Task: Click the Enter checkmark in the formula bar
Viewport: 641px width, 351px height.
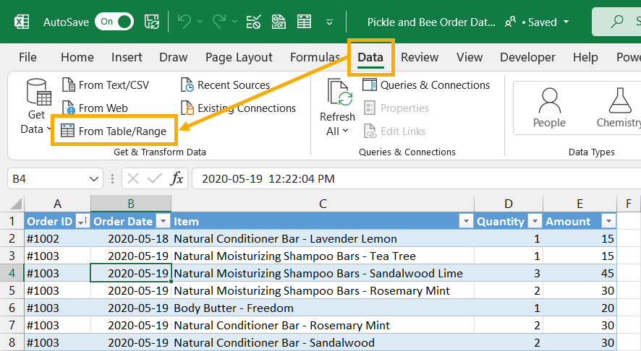Action: (155, 179)
